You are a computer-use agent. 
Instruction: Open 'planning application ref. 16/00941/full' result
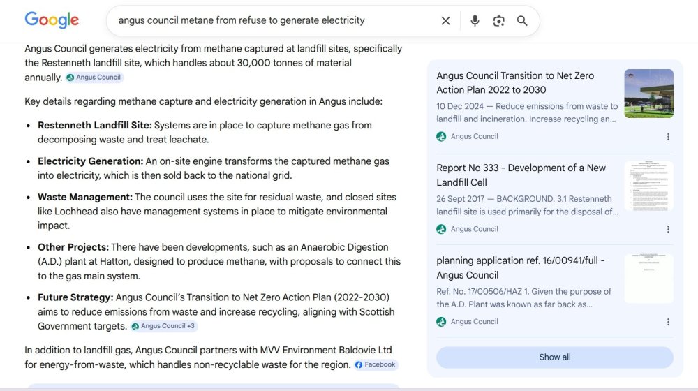coord(521,267)
